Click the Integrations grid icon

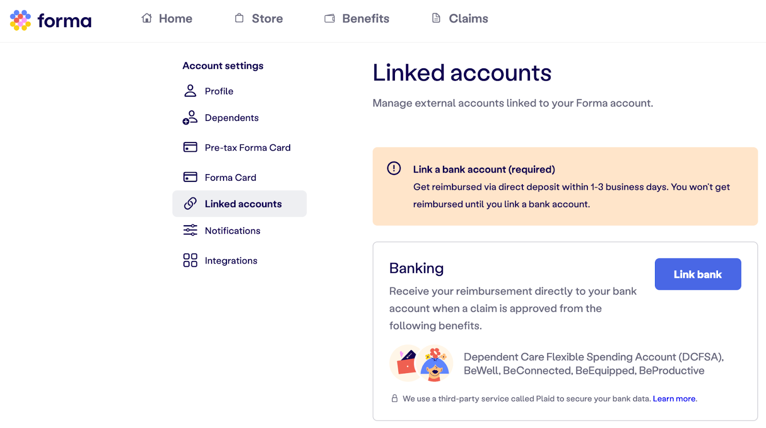click(190, 260)
